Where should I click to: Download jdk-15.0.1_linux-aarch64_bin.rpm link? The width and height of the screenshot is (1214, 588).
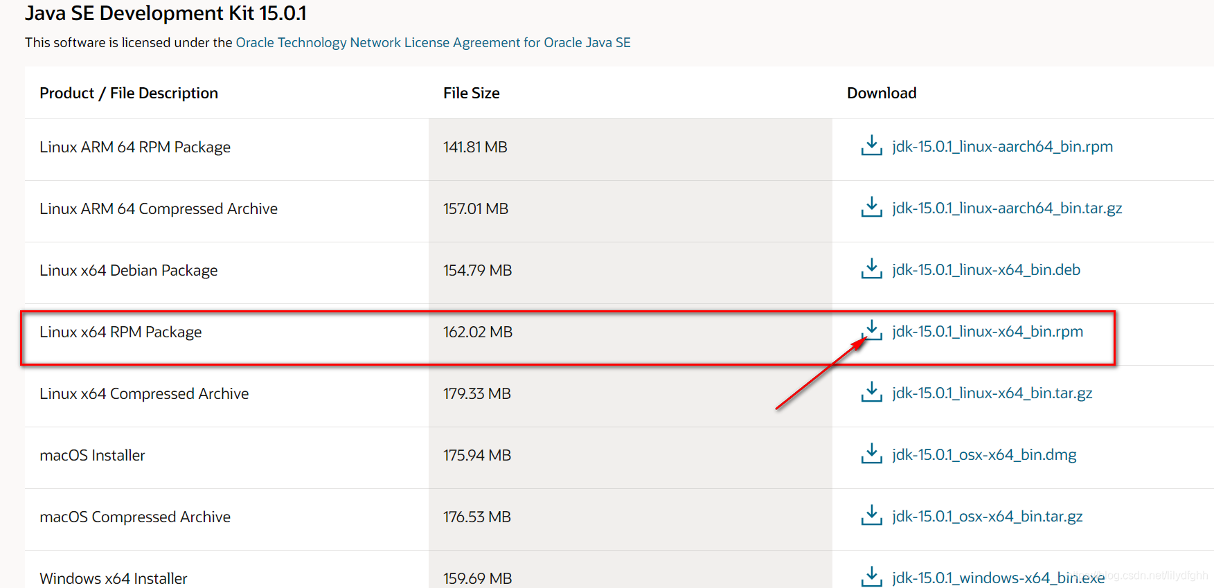pos(1002,146)
